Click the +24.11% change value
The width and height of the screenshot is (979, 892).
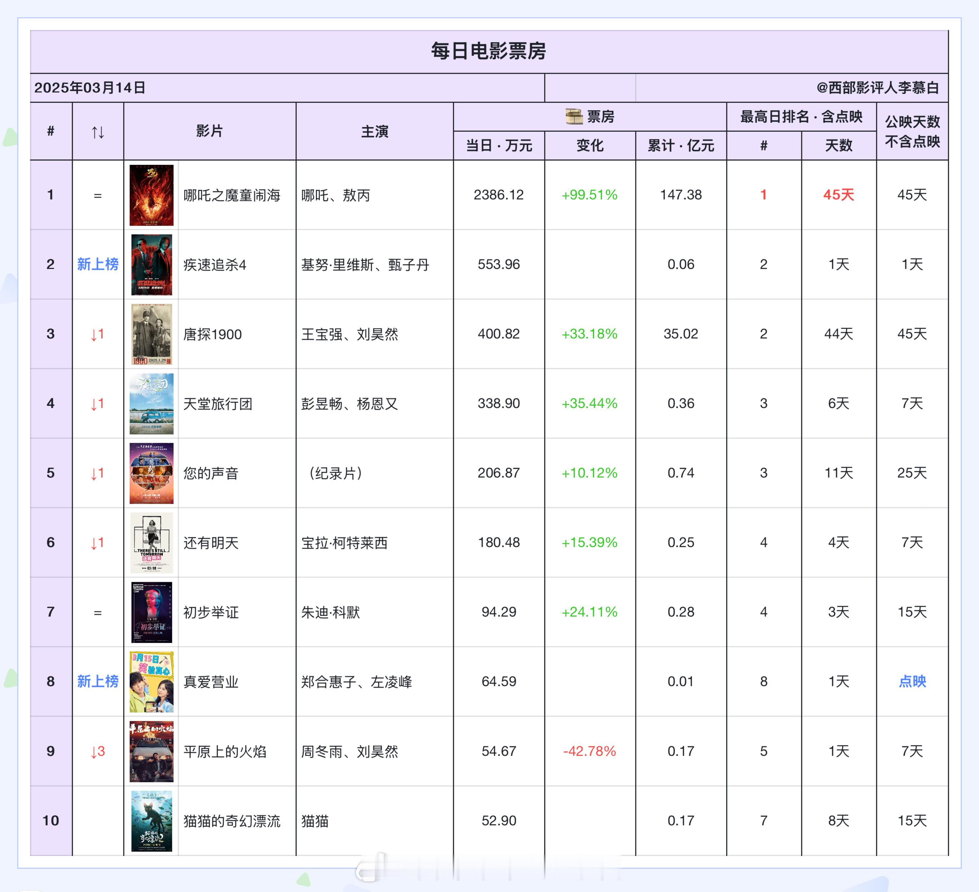[589, 612]
